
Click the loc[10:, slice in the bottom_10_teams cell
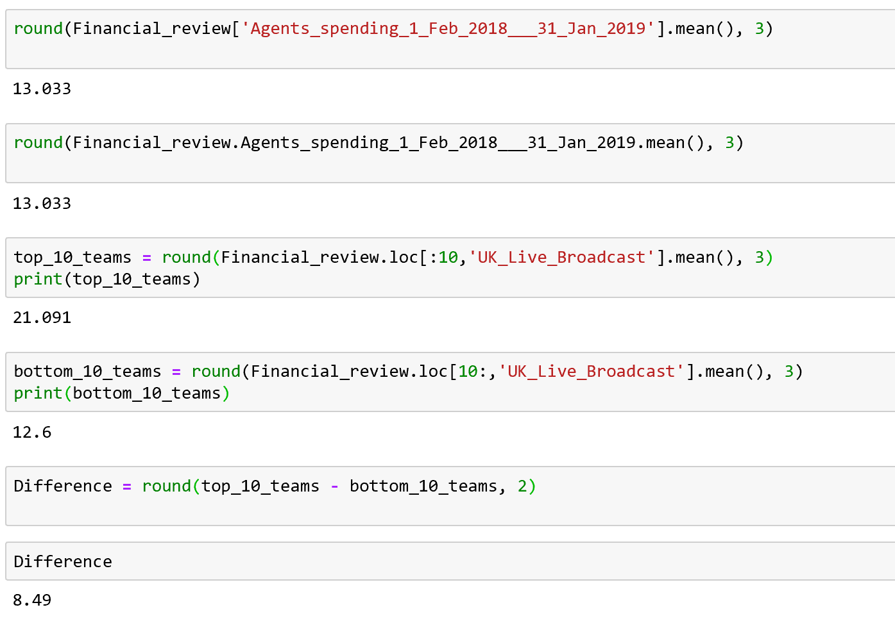pyautogui.click(x=457, y=372)
